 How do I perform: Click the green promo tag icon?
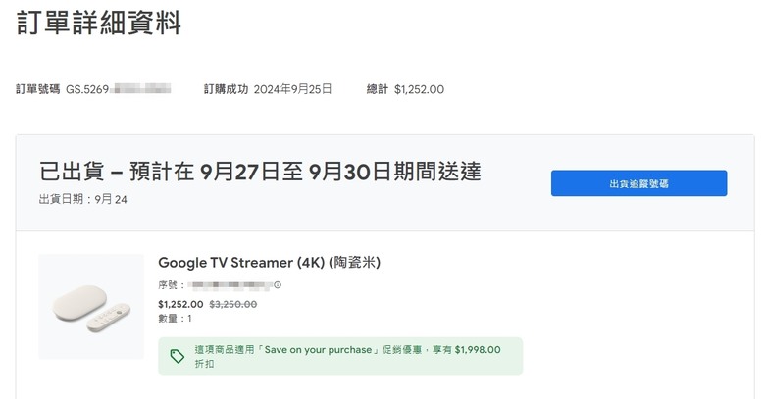[x=178, y=356]
